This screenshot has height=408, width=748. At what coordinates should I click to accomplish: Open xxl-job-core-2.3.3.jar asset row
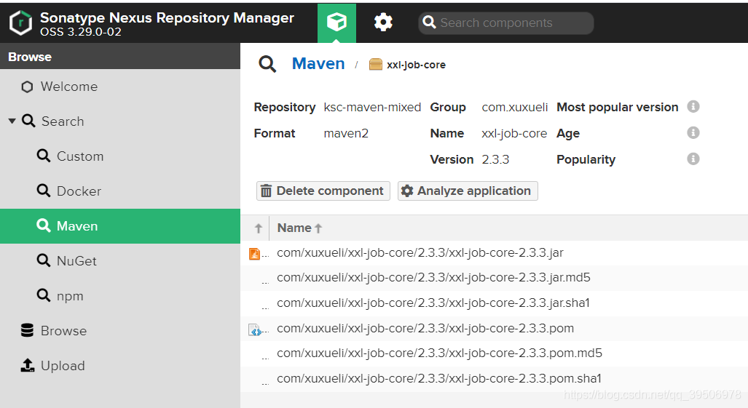pos(495,253)
